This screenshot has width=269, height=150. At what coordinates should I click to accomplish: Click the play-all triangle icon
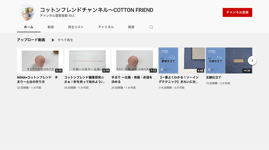click(x=53, y=40)
